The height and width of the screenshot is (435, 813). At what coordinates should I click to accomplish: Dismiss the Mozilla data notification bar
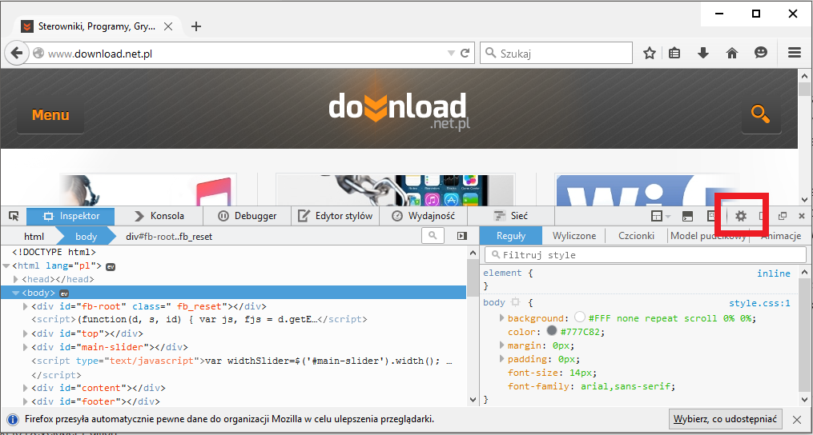click(798, 419)
